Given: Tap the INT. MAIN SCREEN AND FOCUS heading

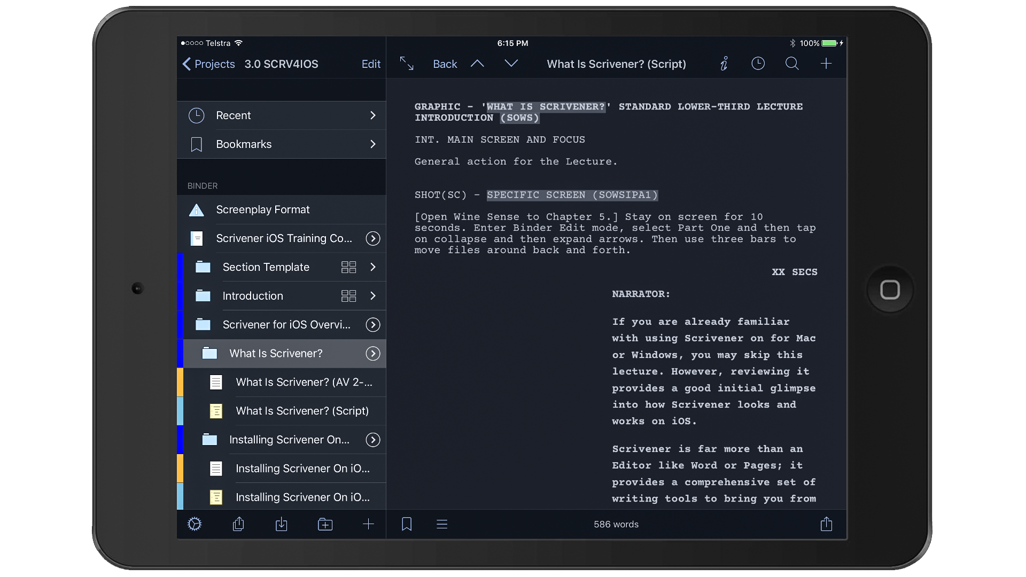Looking at the screenshot, I should (x=500, y=139).
